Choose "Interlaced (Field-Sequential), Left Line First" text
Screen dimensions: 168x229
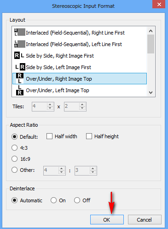pyautogui.click(x=74, y=44)
